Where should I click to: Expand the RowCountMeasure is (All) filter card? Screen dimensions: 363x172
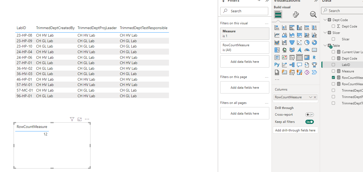[x=245, y=47]
